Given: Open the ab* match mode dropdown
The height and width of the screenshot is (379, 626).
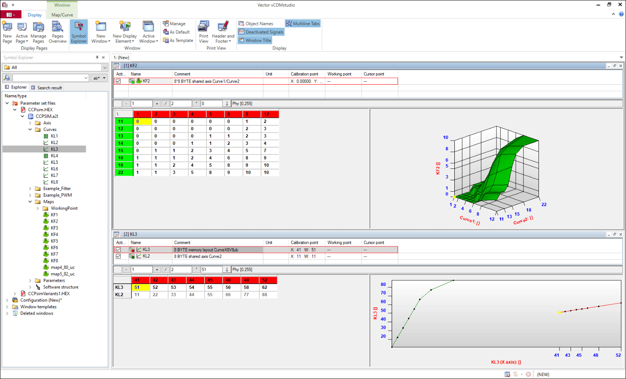Looking at the screenshot, I should [x=99, y=78].
